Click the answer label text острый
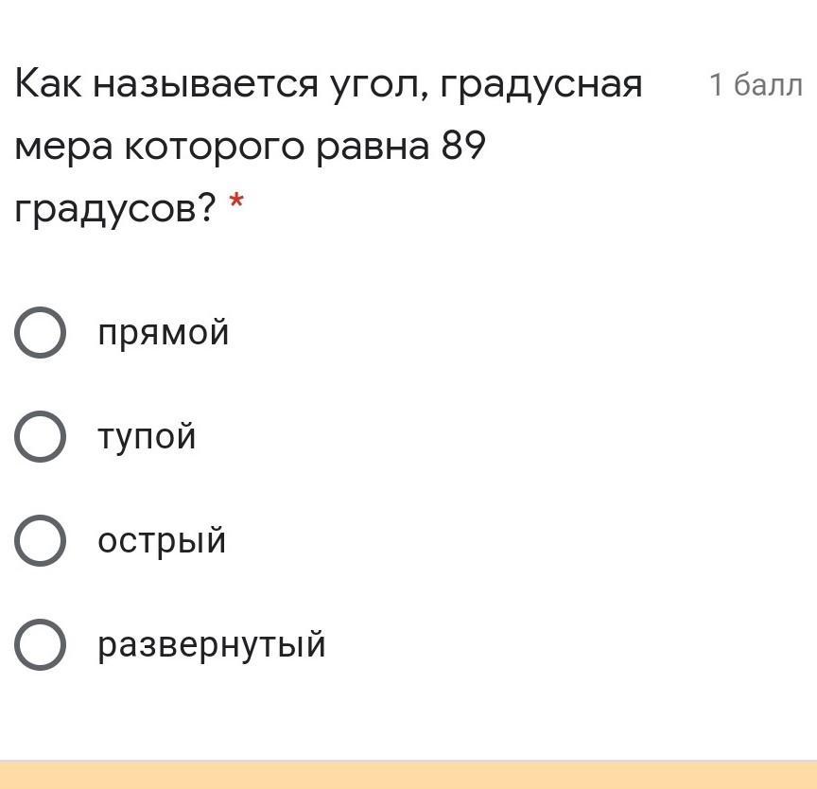 (162, 541)
